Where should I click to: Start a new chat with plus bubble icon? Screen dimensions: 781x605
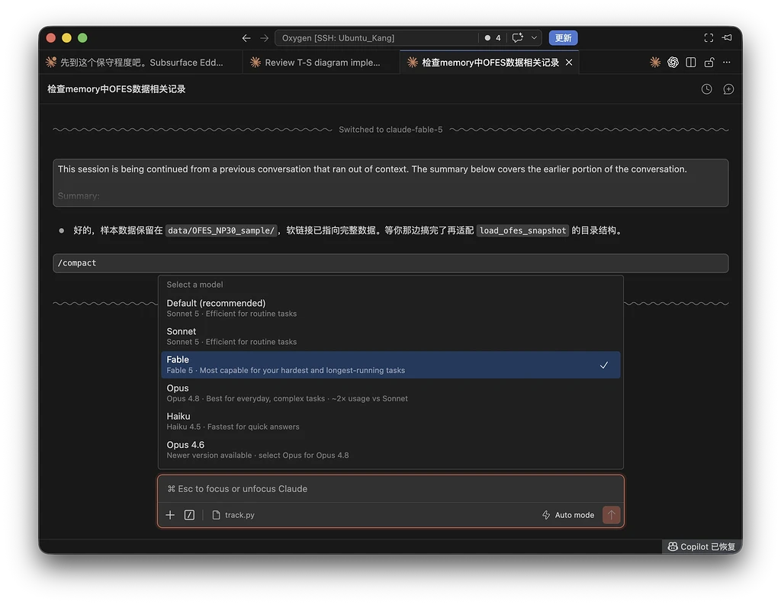[x=728, y=89]
